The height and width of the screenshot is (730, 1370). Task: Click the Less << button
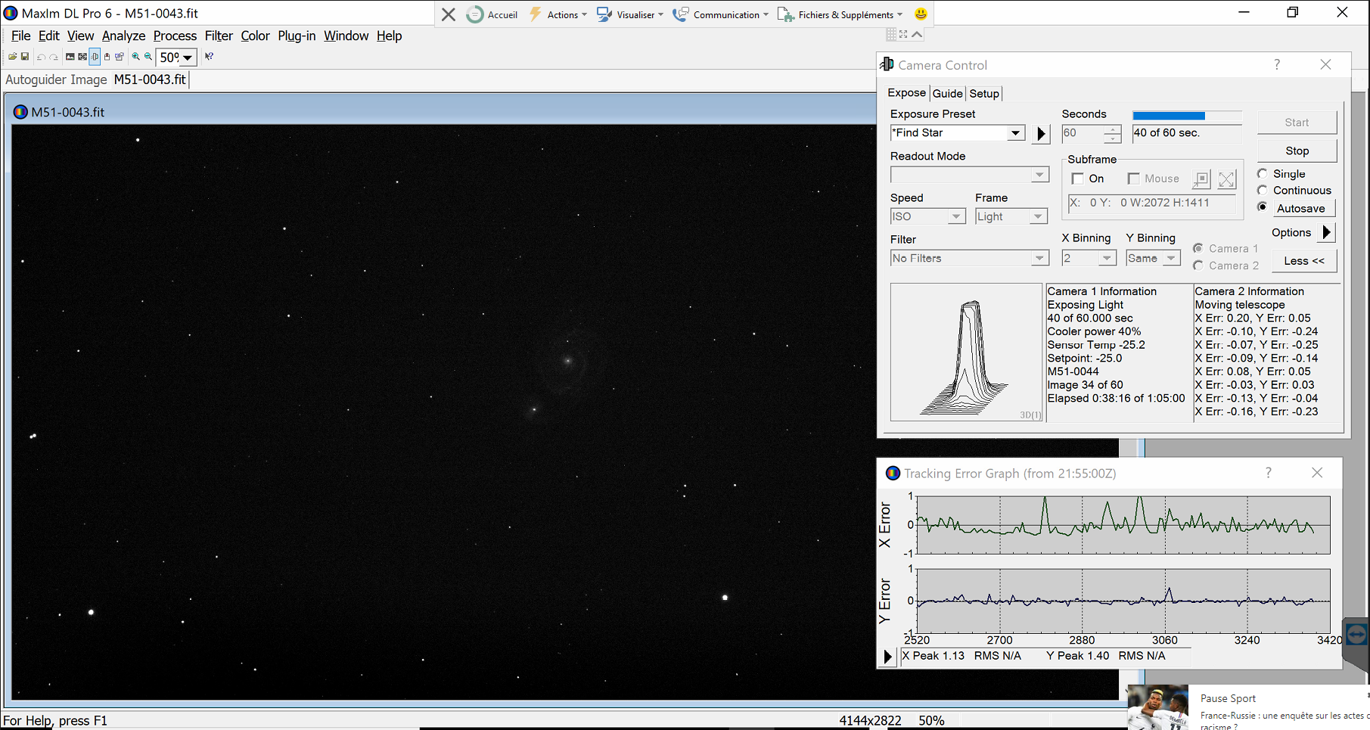(1303, 261)
